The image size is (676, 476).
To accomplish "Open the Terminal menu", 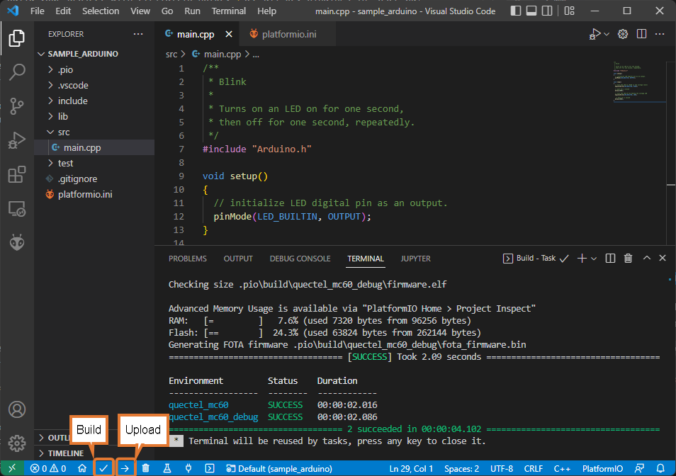I will 228,11.
